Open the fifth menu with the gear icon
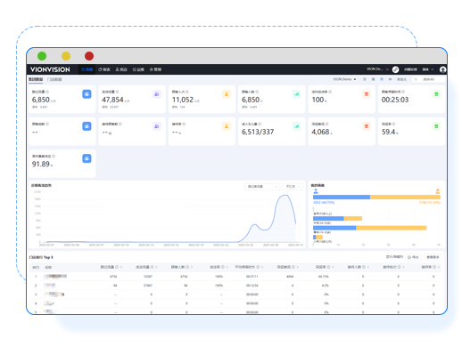This screenshot has width=462, height=347. 155,69
